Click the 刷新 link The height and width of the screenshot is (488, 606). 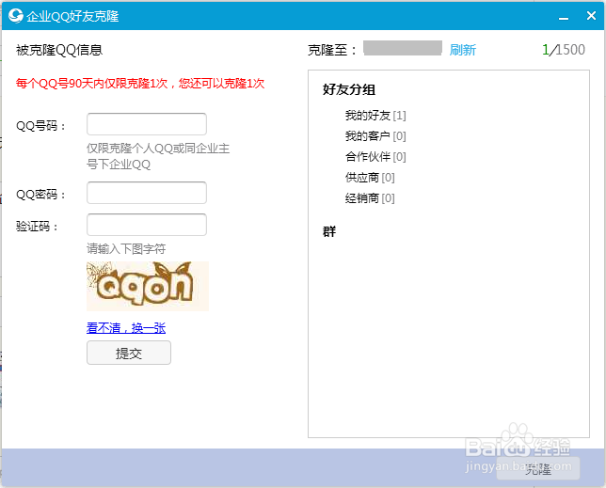(463, 50)
